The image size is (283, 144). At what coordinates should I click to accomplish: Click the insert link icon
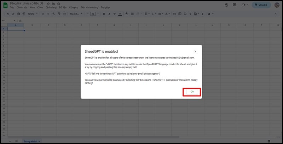pos(174,14)
